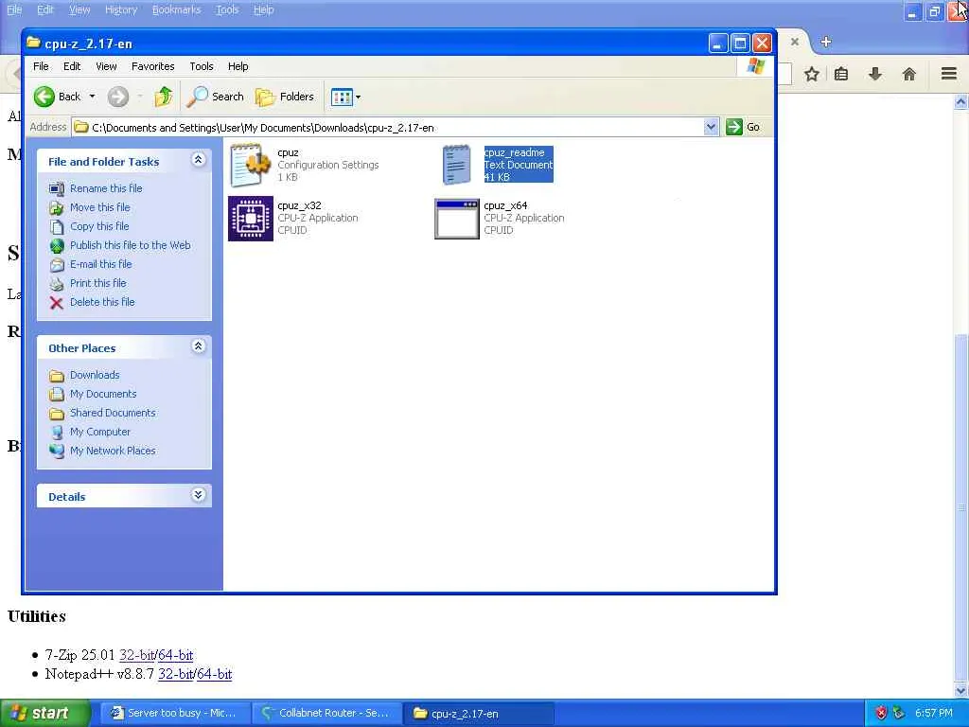Viewport: 969px width, 727px height.
Task: Open Firefox Bookmarks menu
Action: point(176,9)
